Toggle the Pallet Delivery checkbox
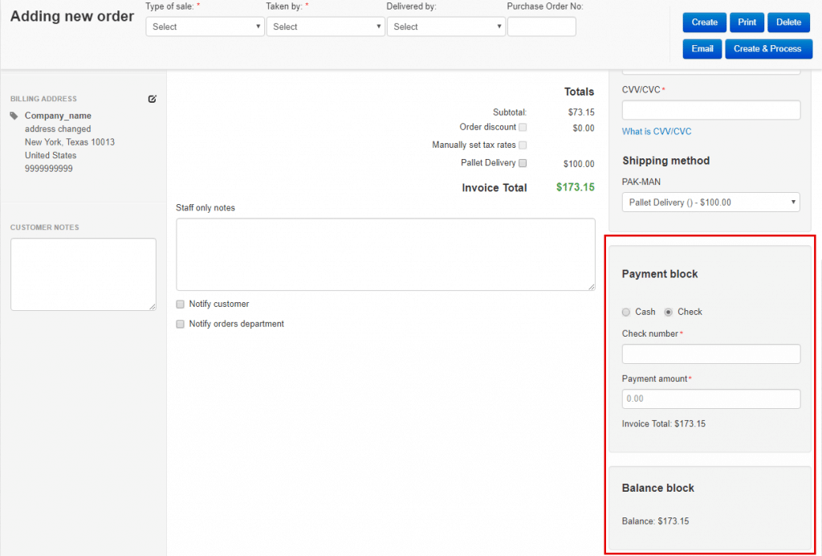 pyautogui.click(x=523, y=163)
